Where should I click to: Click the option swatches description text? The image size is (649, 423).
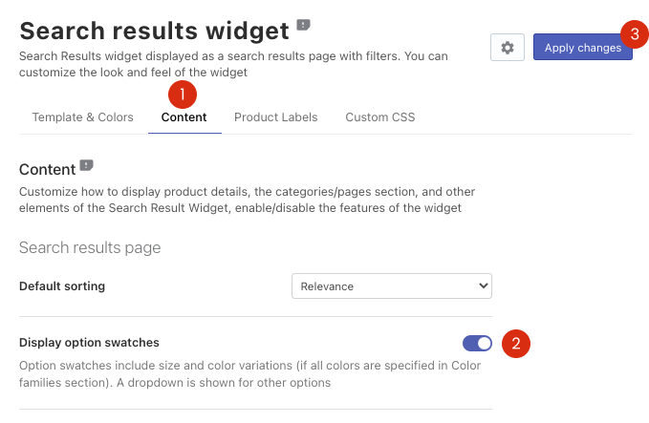point(250,374)
